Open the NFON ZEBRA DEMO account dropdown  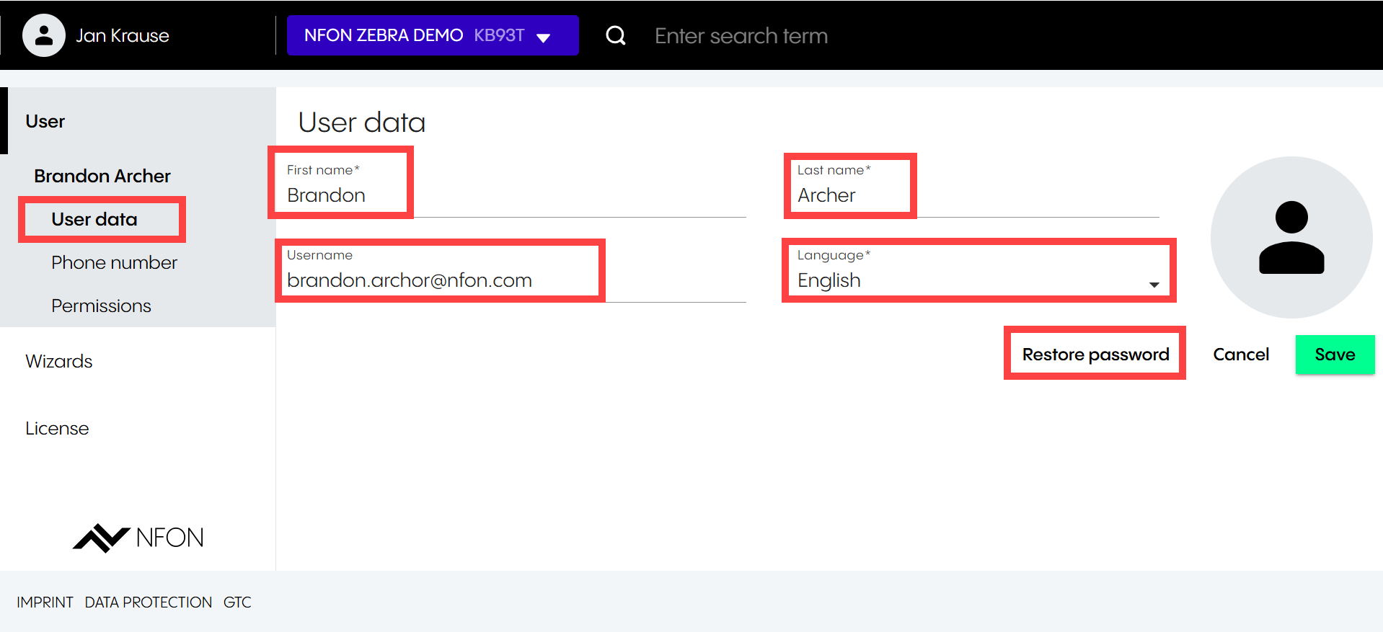(x=432, y=35)
